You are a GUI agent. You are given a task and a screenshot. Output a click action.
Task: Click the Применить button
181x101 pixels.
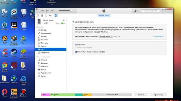pos(158,95)
